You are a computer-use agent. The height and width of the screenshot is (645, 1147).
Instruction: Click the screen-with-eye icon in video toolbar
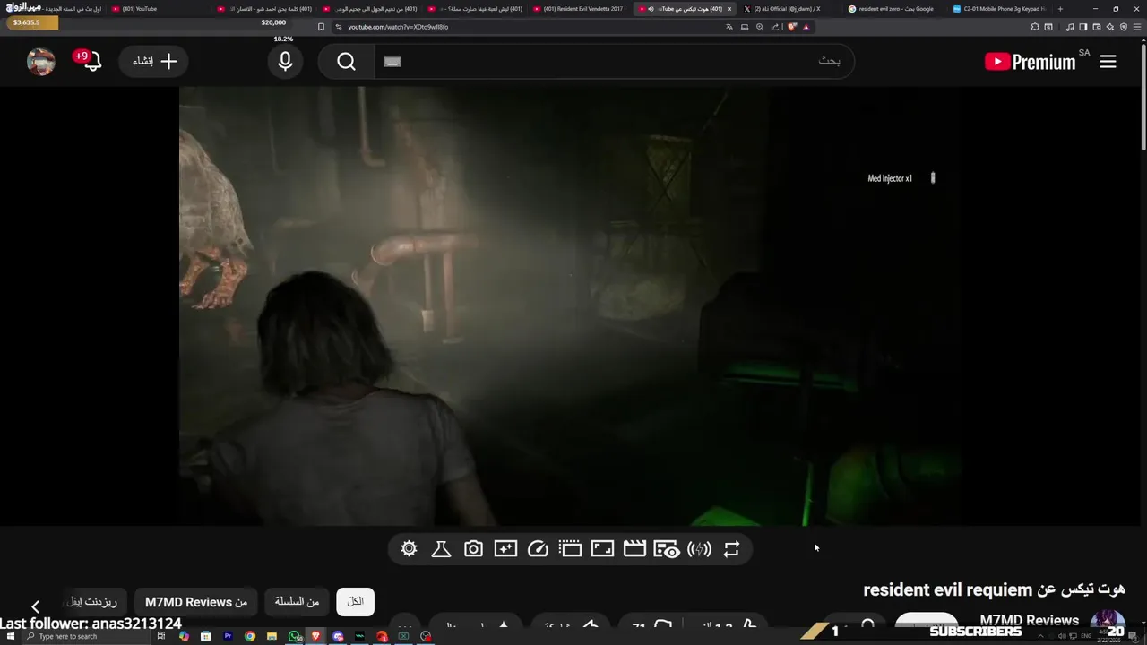[x=667, y=549]
